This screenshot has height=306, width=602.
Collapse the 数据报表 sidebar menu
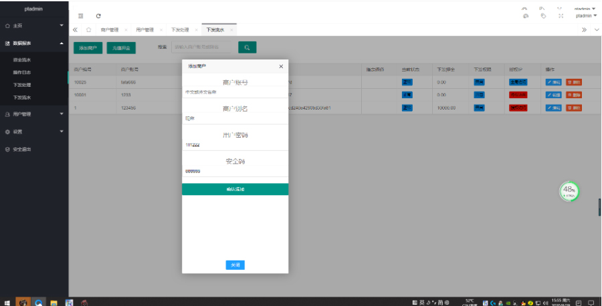[x=33, y=43]
